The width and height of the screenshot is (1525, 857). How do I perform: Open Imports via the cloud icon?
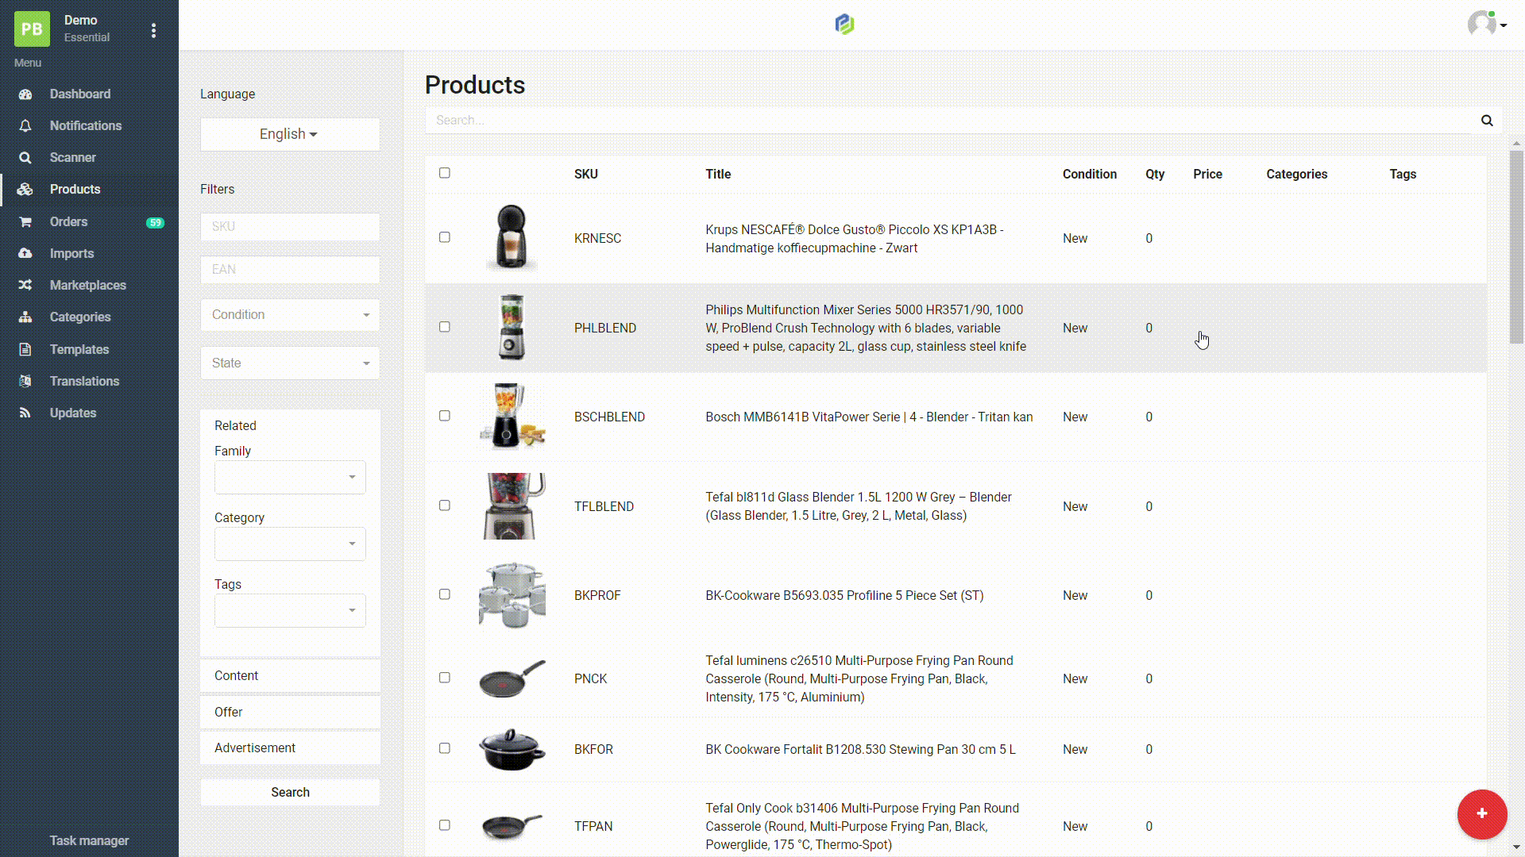coord(25,254)
